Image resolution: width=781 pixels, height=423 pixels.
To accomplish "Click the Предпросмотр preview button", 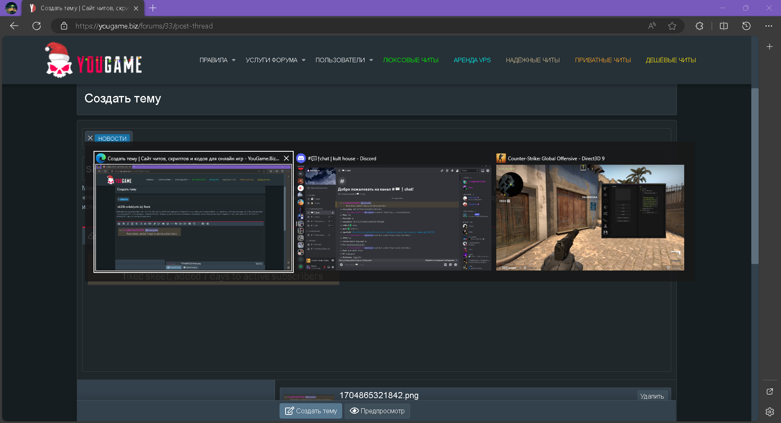I will tap(377, 411).
